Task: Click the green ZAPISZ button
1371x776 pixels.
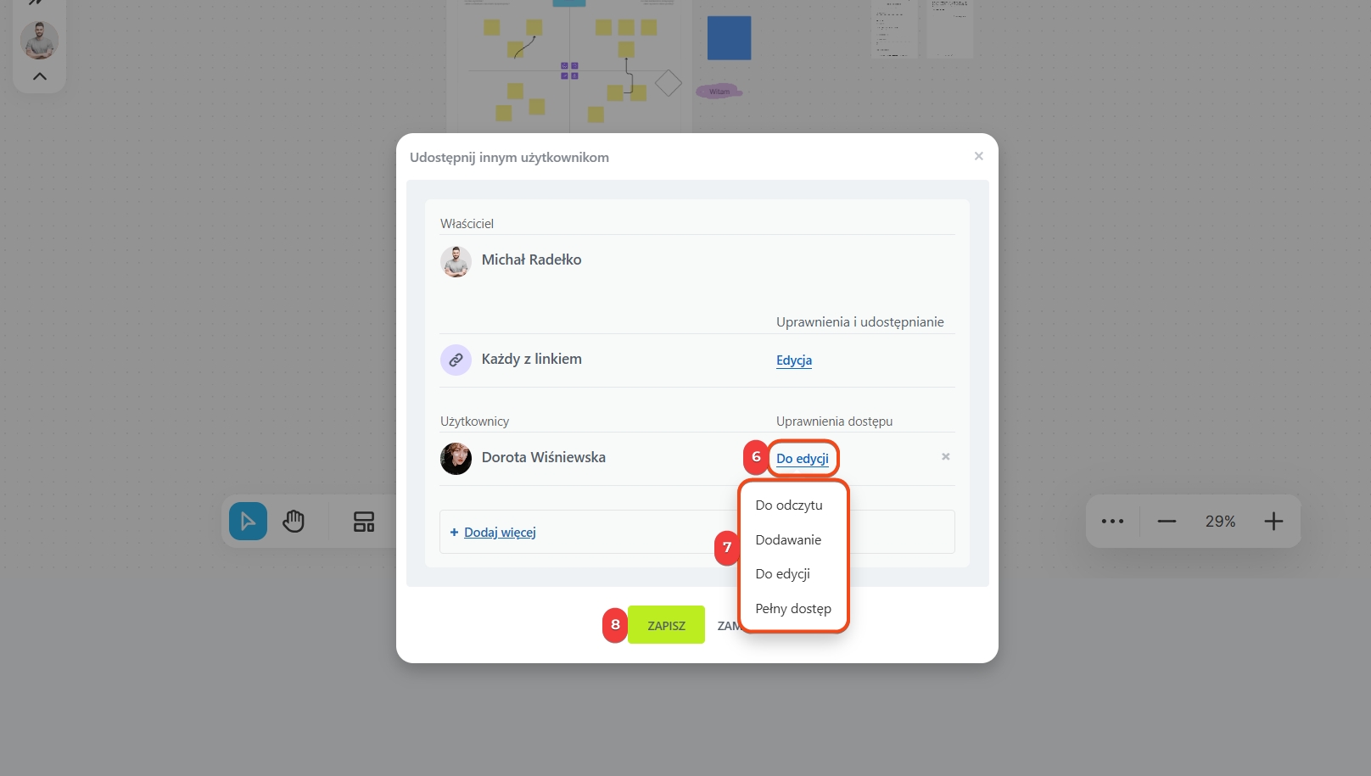Action: coord(666,625)
